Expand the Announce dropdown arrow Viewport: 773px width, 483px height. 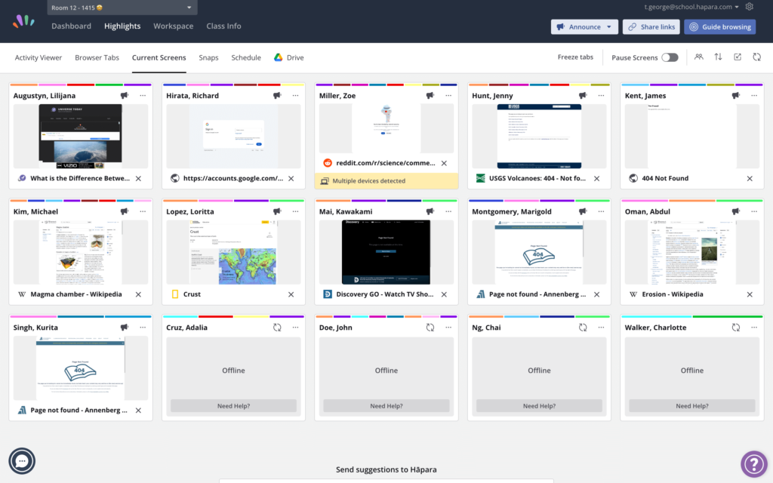(608, 26)
